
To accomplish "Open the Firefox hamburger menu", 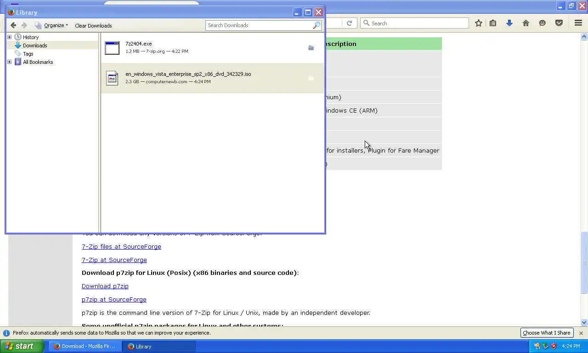I will (578, 23).
